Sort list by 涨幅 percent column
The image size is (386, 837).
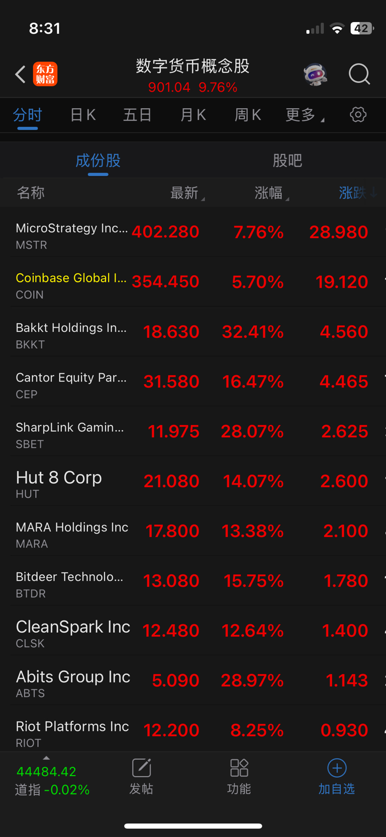pos(272,193)
